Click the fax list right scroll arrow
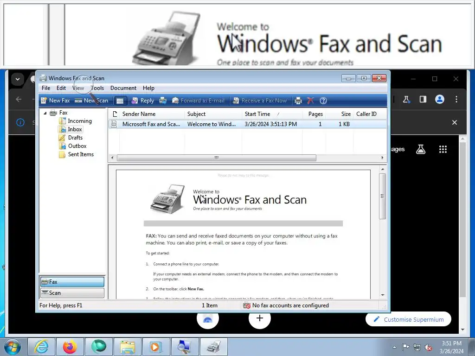Image resolution: width=475 pixels, height=356 pixels. click(382, 158)
